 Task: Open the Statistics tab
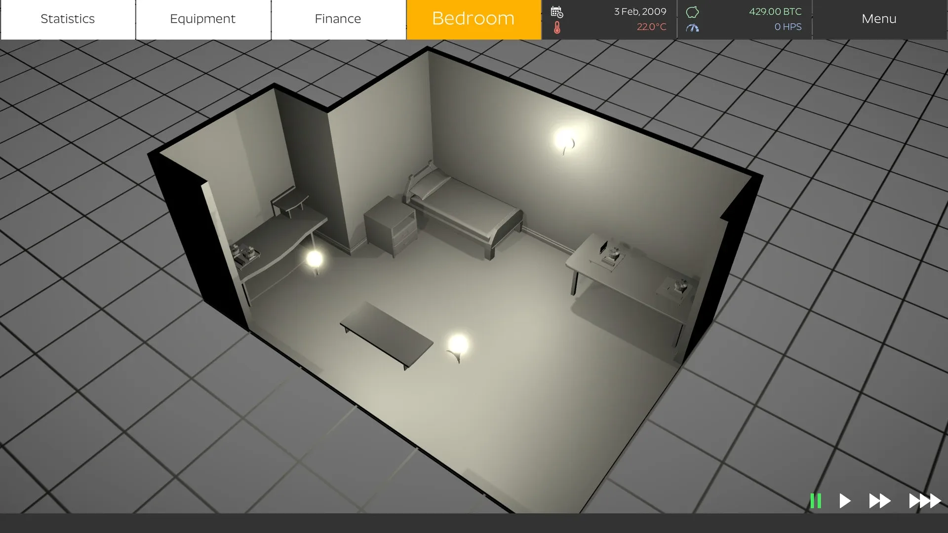(68, 19)
